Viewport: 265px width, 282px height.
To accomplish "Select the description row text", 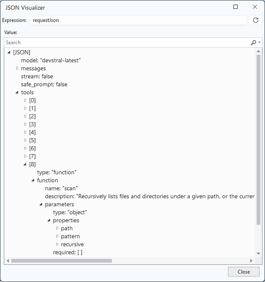I will pyautogui.click(x=150, y=197).
